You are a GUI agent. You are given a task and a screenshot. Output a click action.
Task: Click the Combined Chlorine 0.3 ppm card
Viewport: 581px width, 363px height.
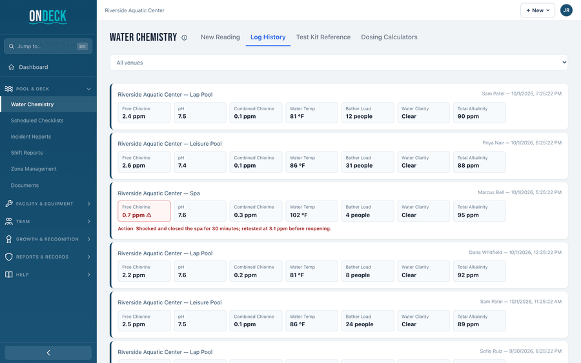(x=256, y=211)
